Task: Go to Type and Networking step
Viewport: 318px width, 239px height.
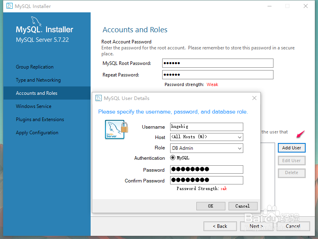Action: (38, 80)
